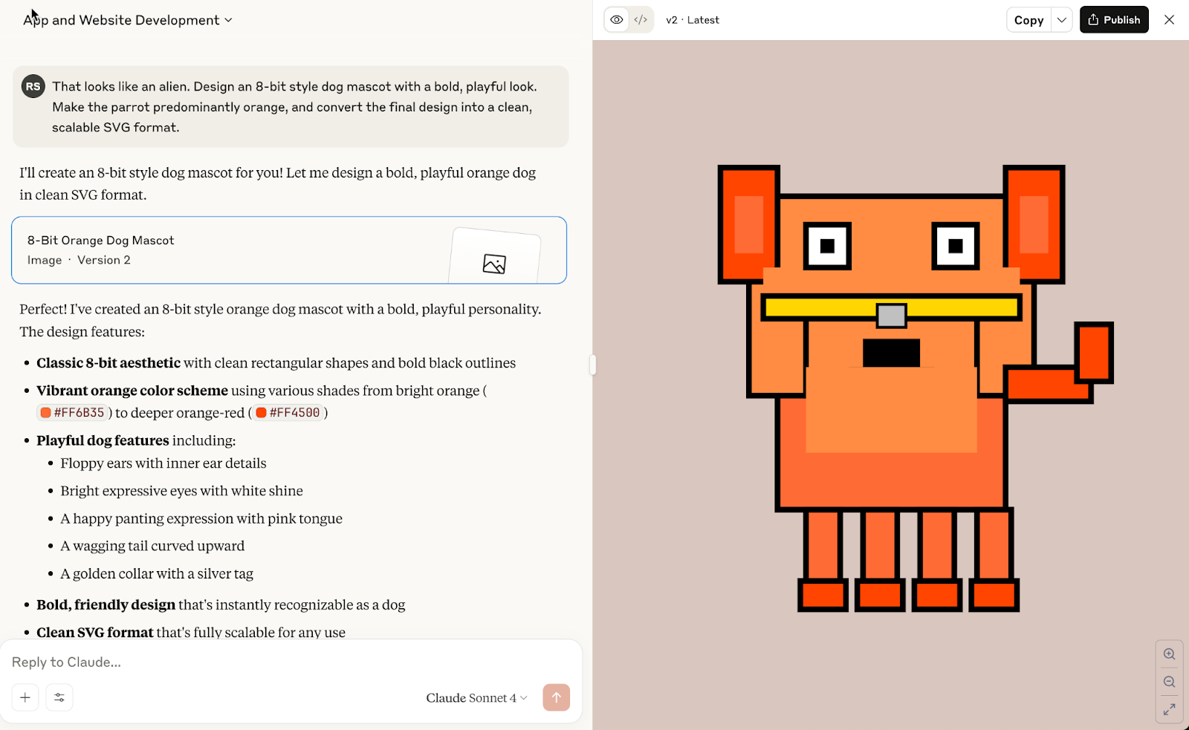Open the Claude Sonnet 4 model selector
Image resolution: width=1189 pixels, height=730 pixels.
(476, 698)
